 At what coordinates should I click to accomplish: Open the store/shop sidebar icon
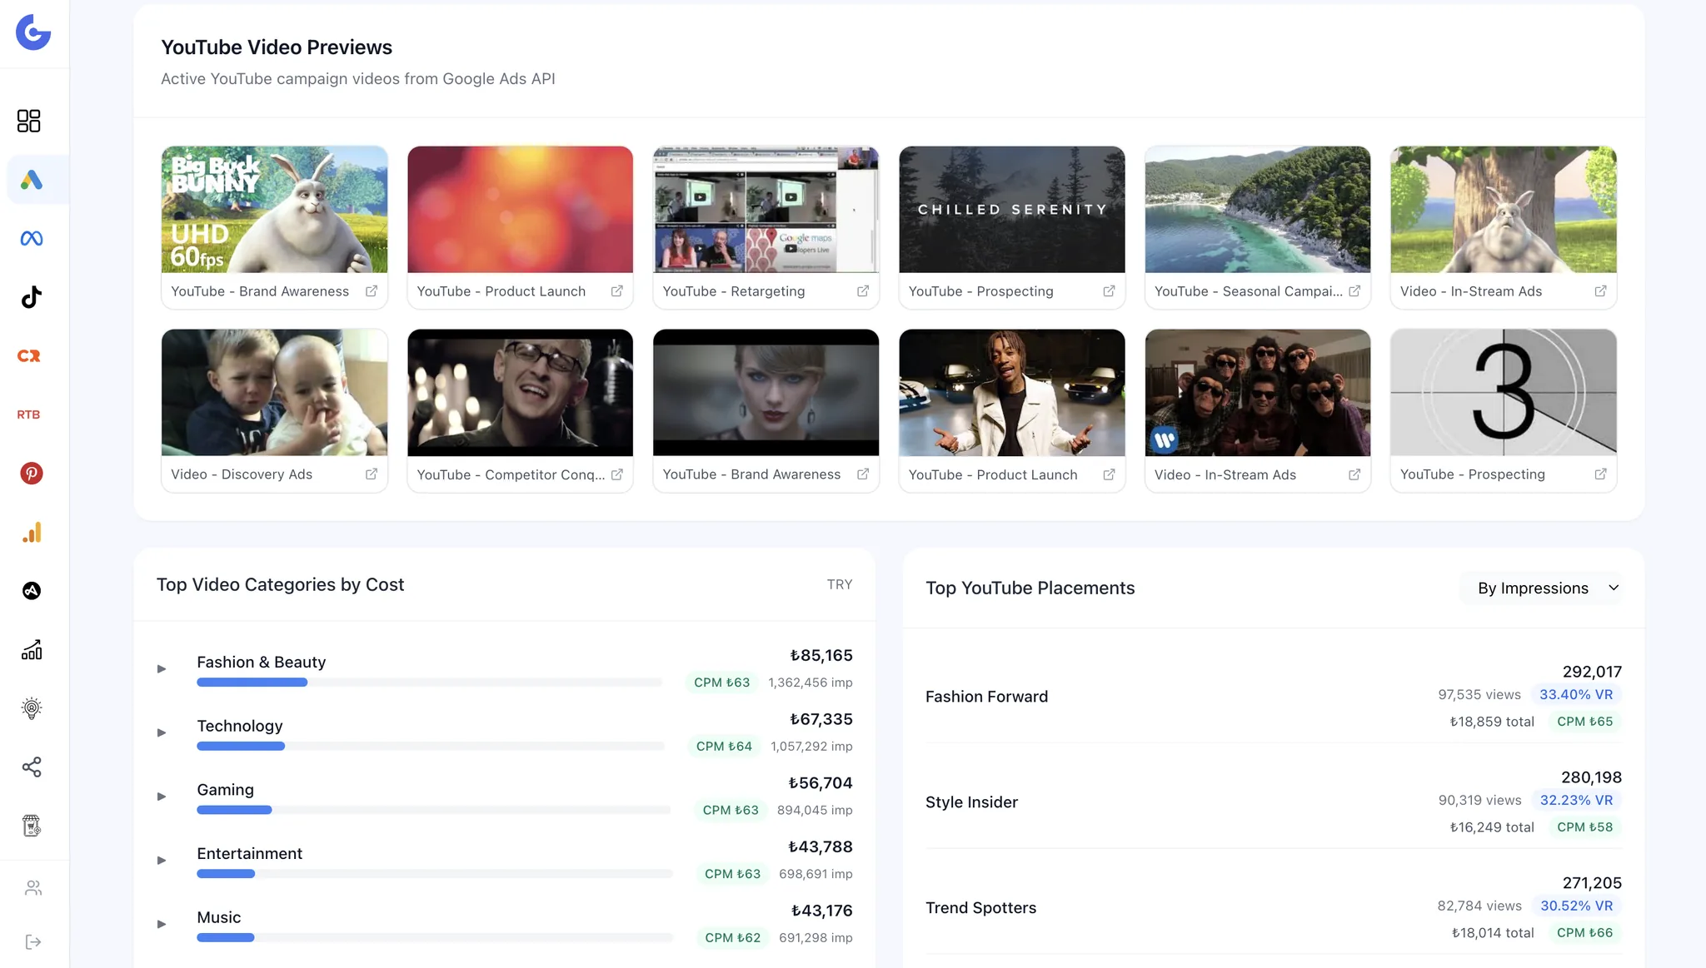[x=32, y=826]
